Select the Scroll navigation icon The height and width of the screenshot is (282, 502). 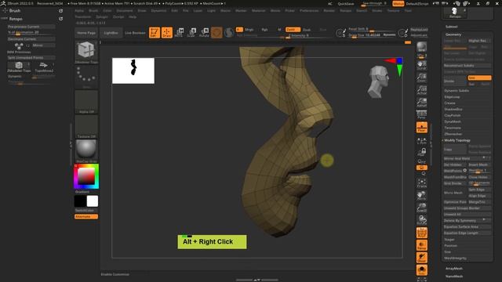[422, 65]
